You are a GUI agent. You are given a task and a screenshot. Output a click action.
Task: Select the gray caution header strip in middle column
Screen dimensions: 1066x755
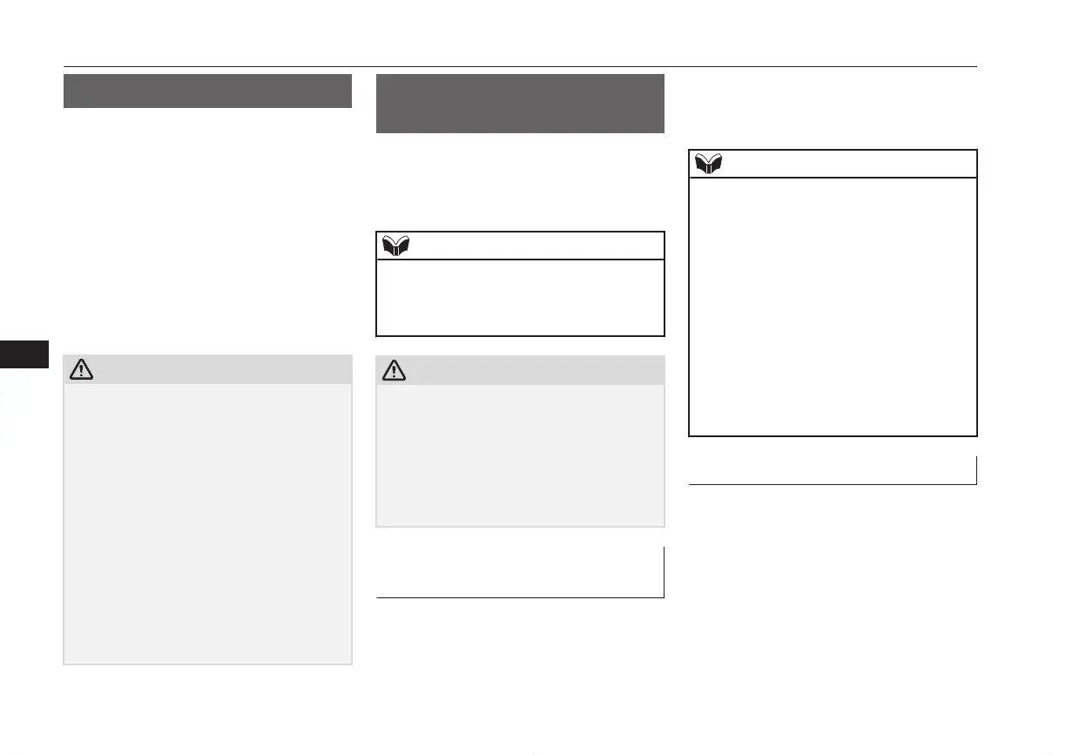(x=520, y=369)
